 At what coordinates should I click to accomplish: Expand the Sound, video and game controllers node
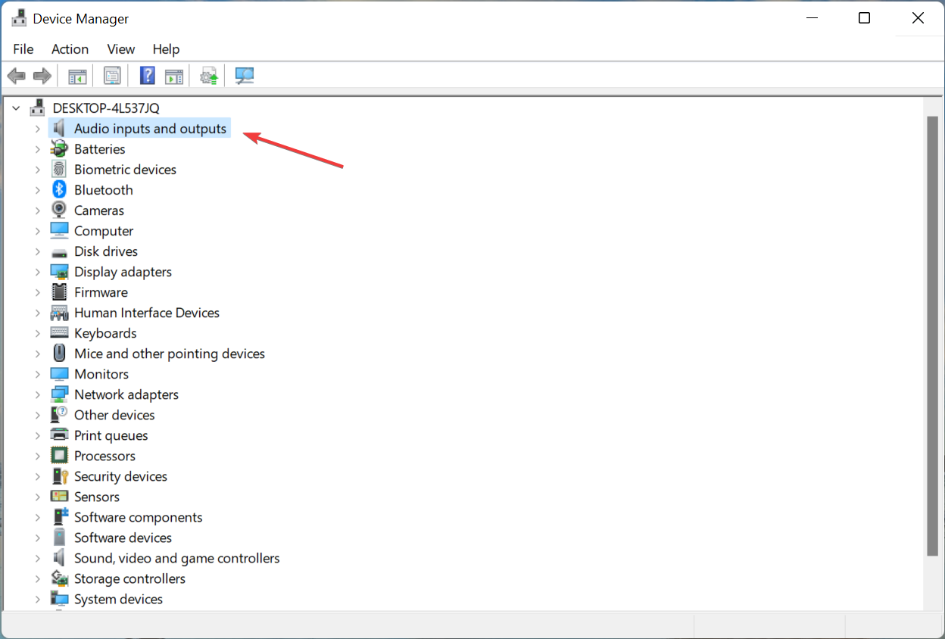37,558
